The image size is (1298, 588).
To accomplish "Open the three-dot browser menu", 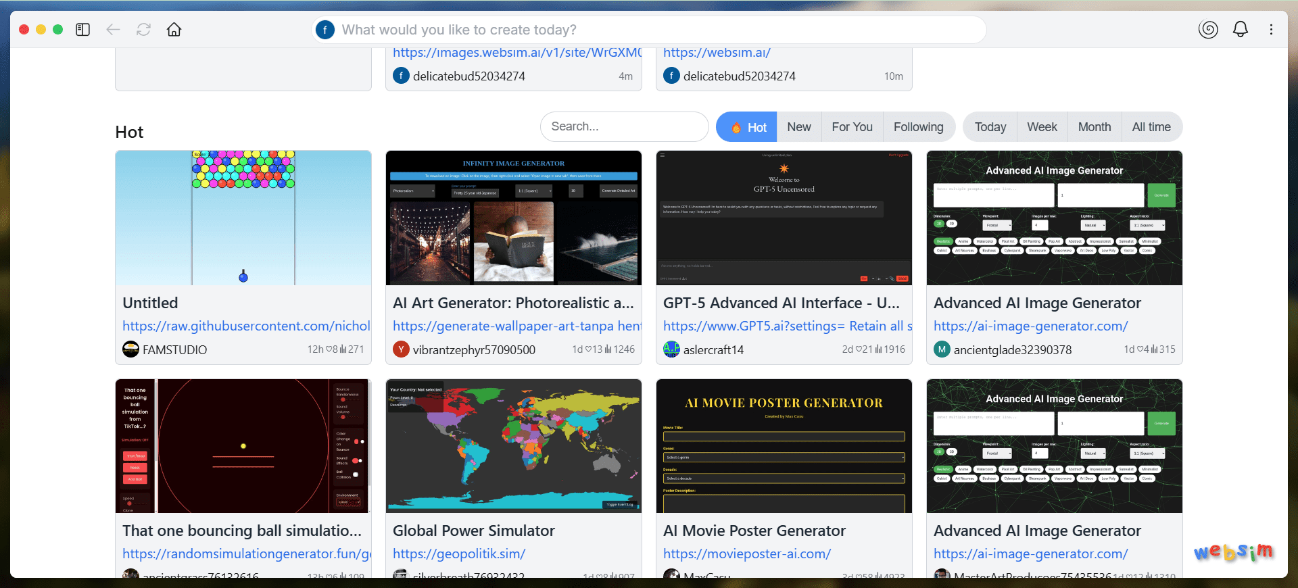I will 1271,30.
